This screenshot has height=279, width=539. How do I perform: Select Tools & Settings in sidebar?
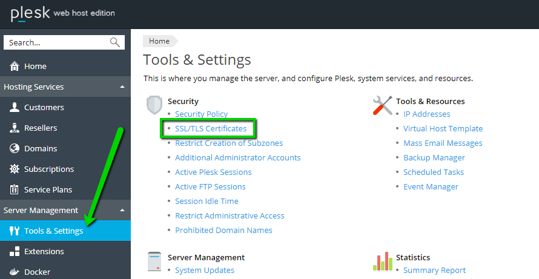point(53,231)
